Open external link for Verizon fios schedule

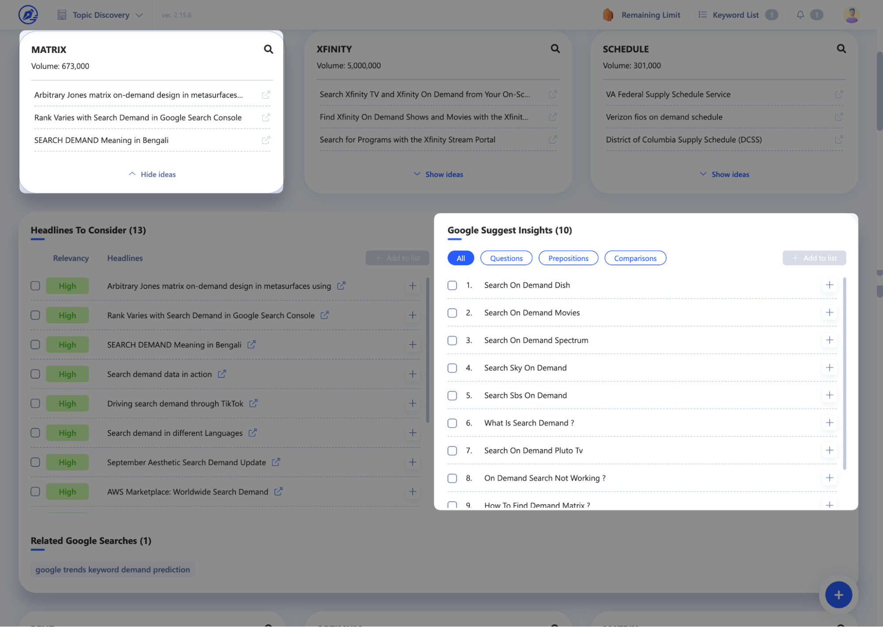(x=839, y=117)
